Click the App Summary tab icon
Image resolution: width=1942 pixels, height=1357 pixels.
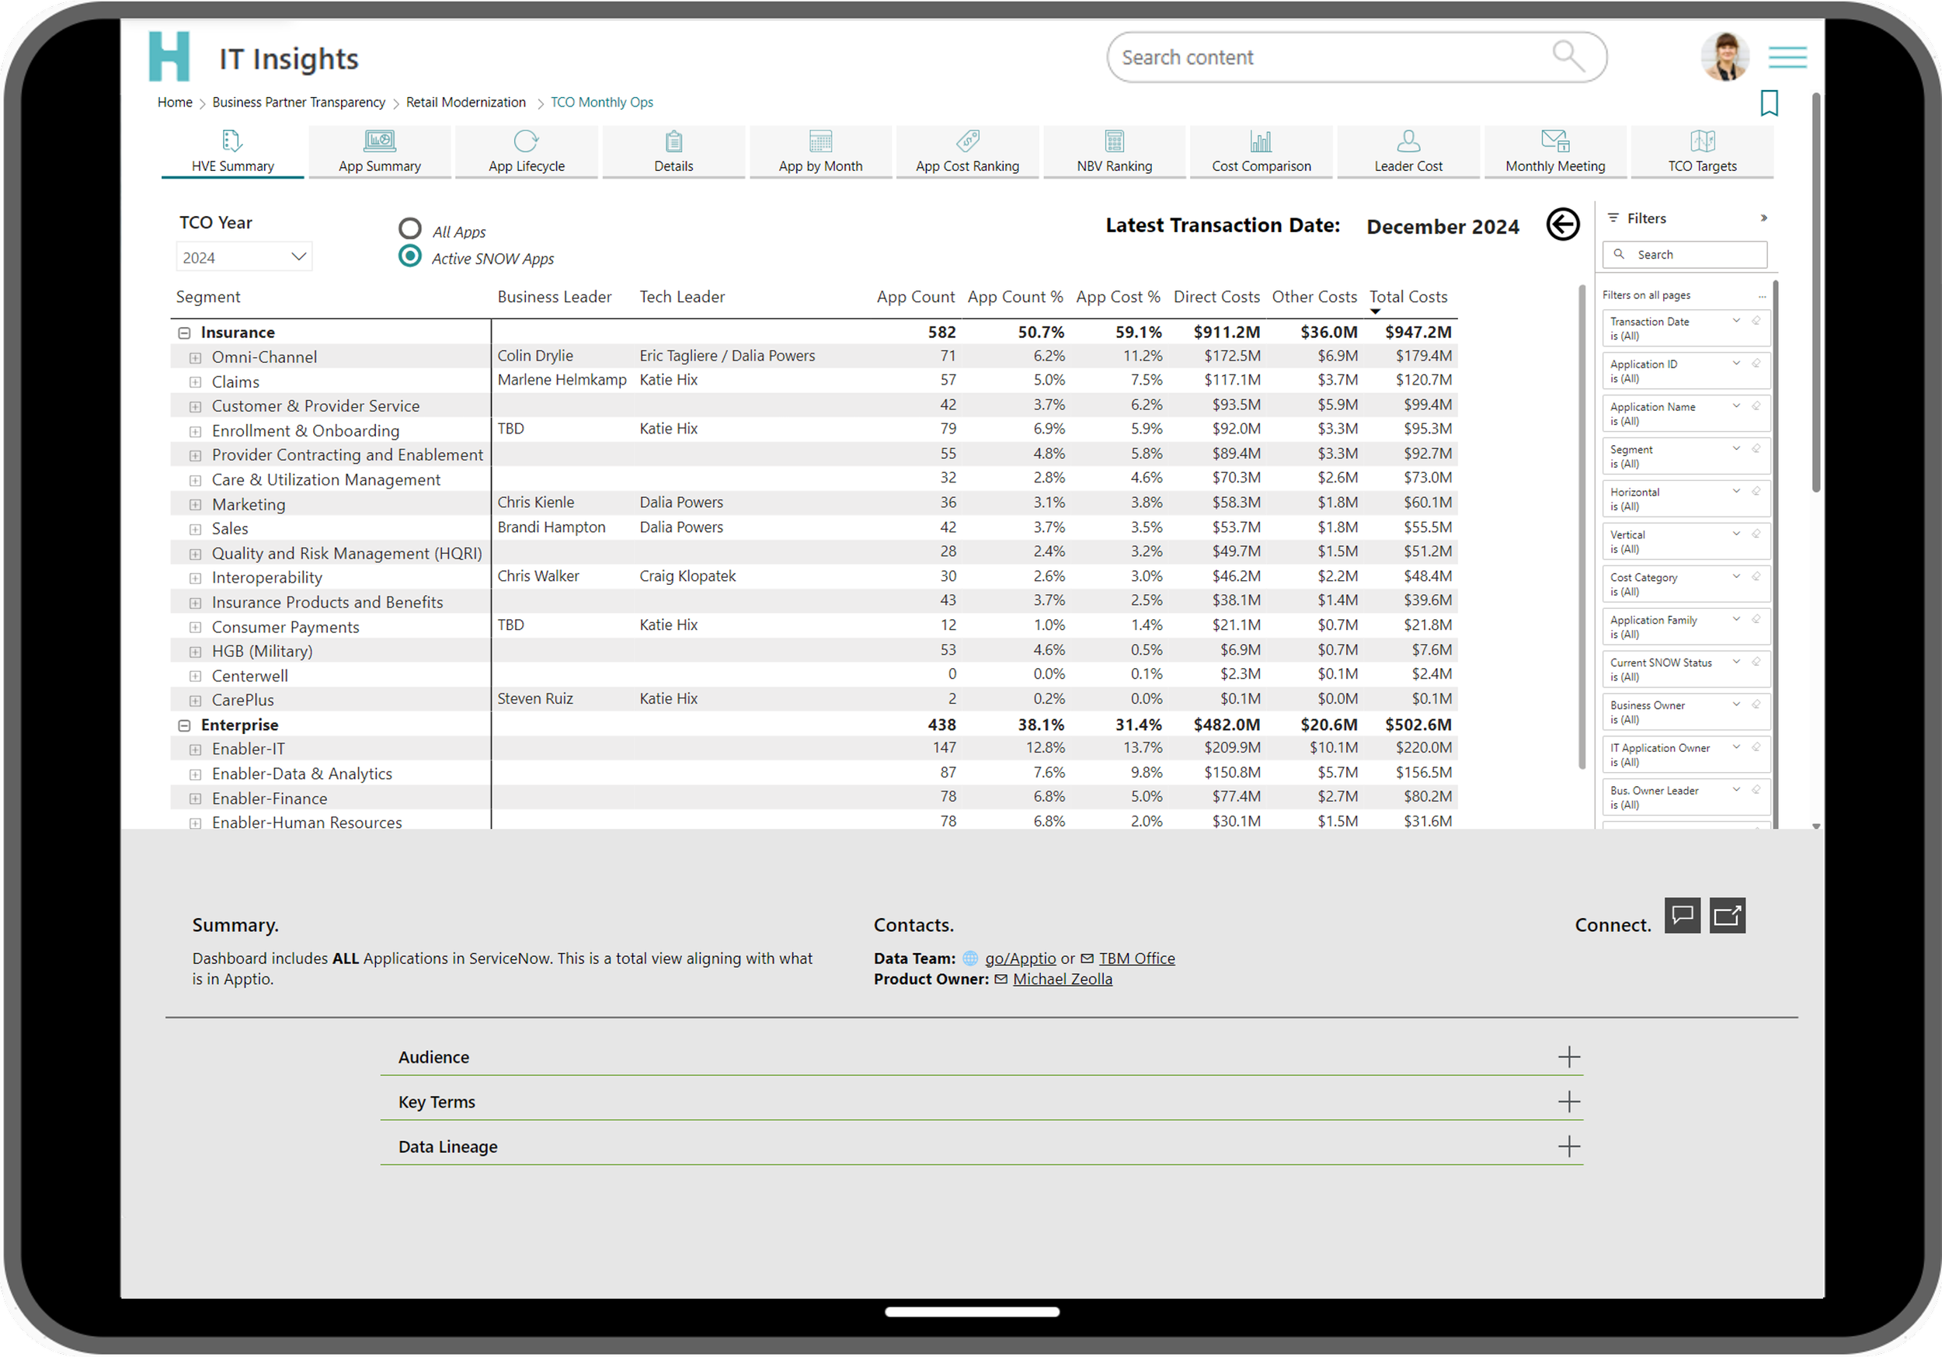coord(380,141)
